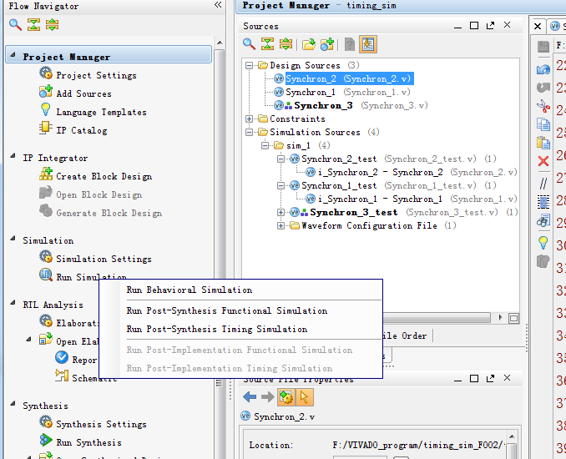Collapse Synchron_2_test tree node

280,159
